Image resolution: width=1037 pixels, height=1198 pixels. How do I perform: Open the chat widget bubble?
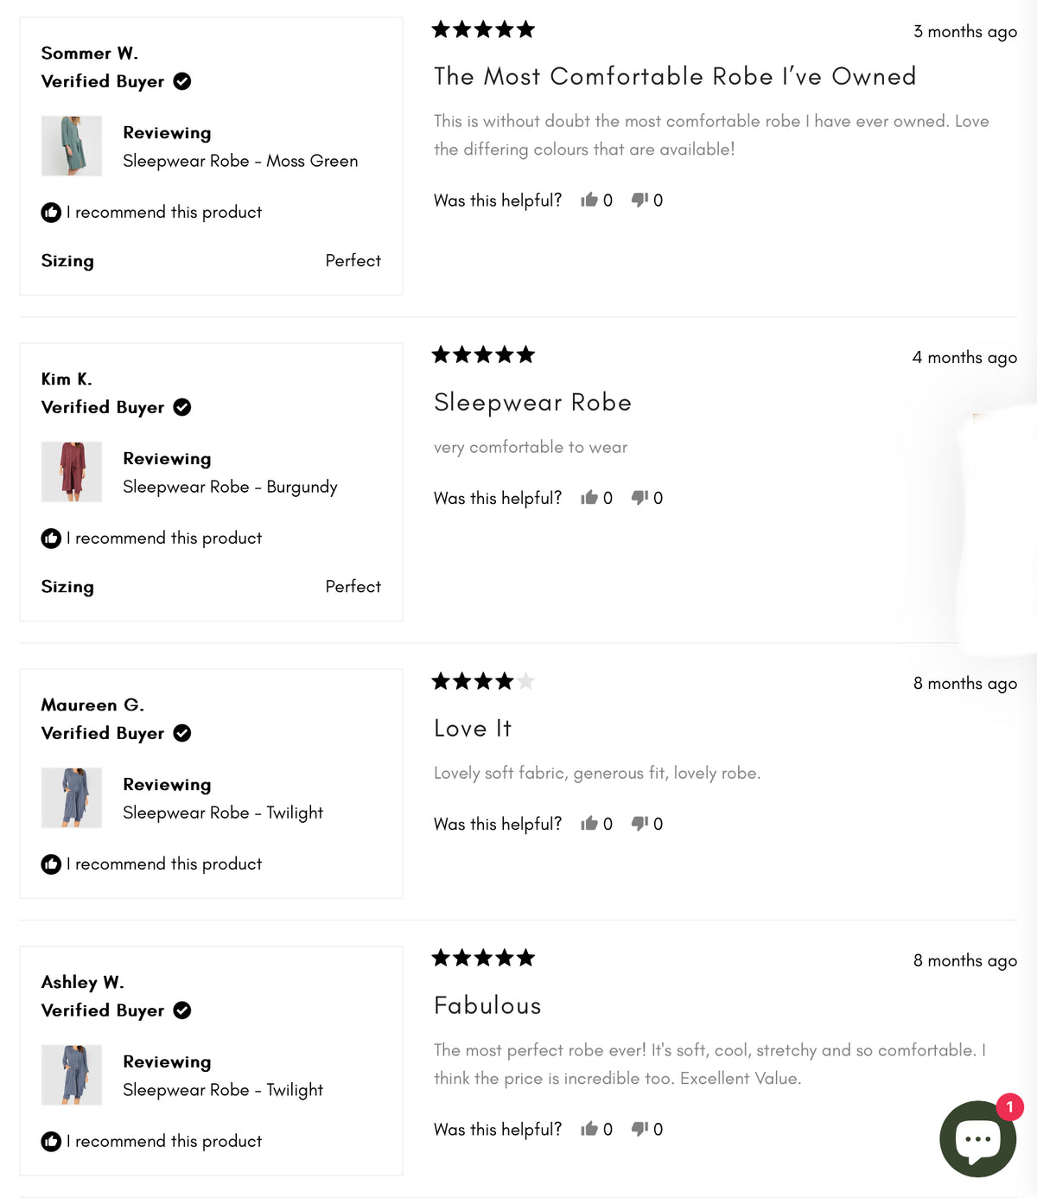(x=977, y=1139)
